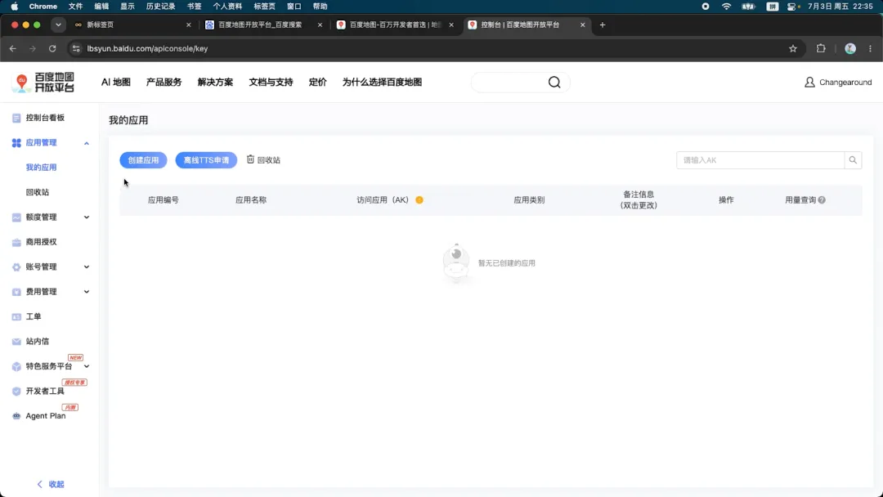
Task: Select 我的应用 in the sidebar
Action: 41,168
